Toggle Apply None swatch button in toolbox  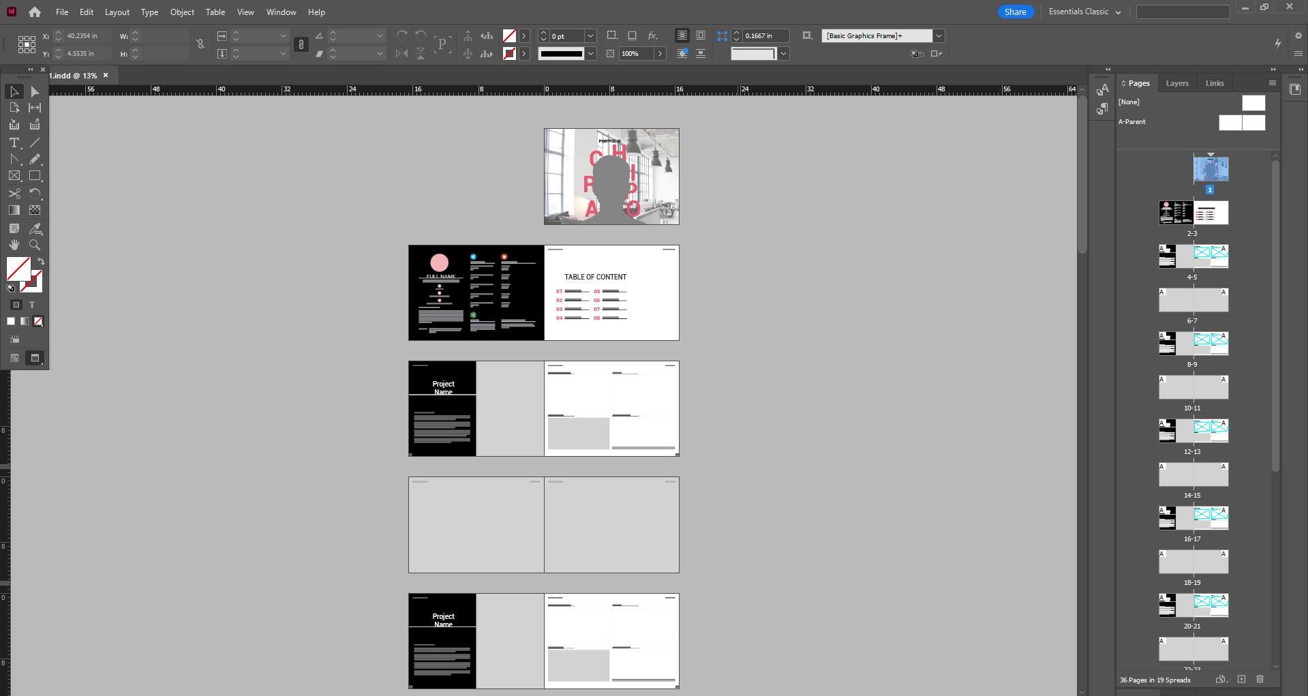(x=38, y=321)
